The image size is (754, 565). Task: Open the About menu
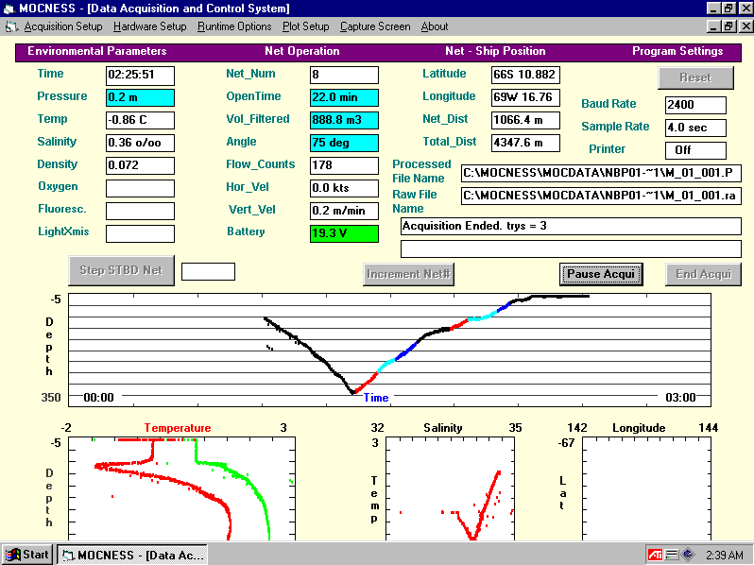pyautogui.click(x=435, y=26)
